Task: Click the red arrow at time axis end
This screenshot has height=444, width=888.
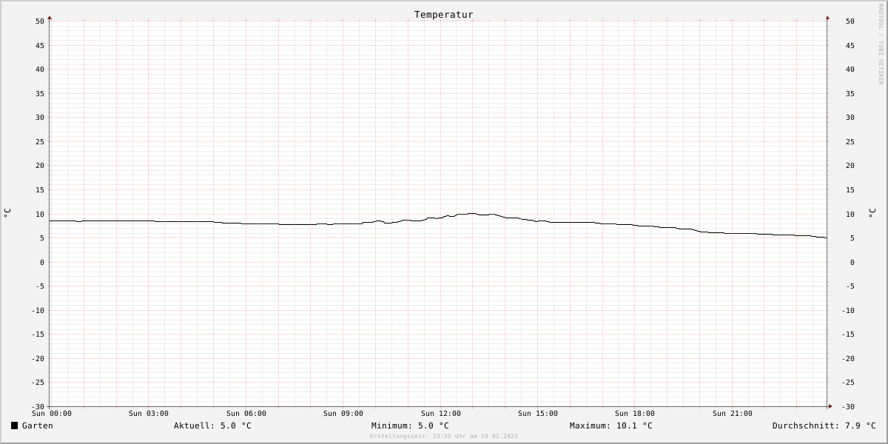Action: 830,406
